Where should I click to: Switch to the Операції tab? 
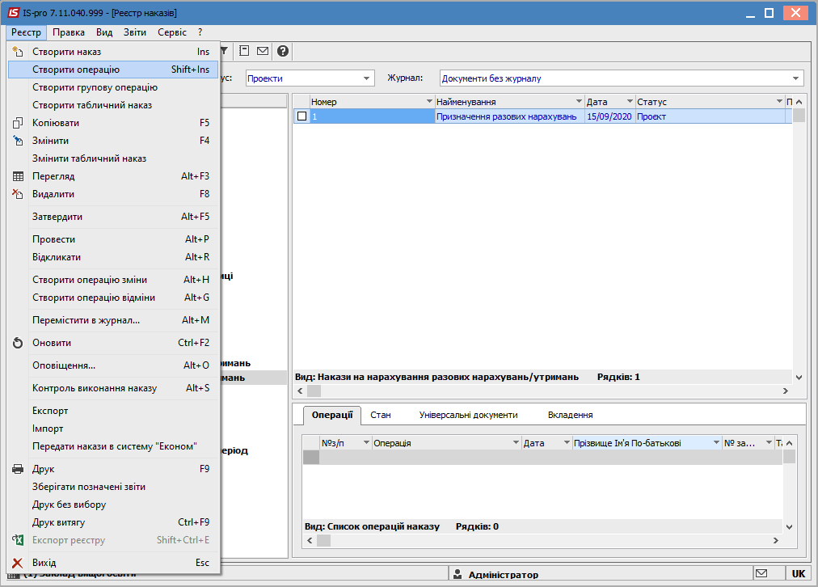pos(332,415)
